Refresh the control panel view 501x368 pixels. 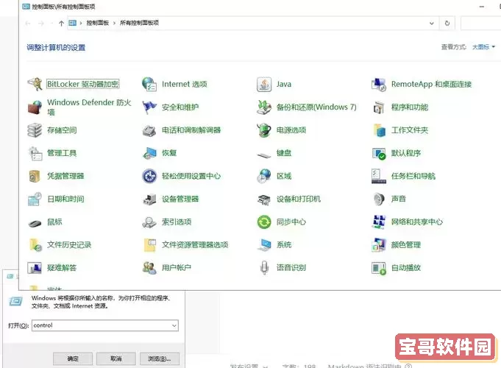coord(447,24)
